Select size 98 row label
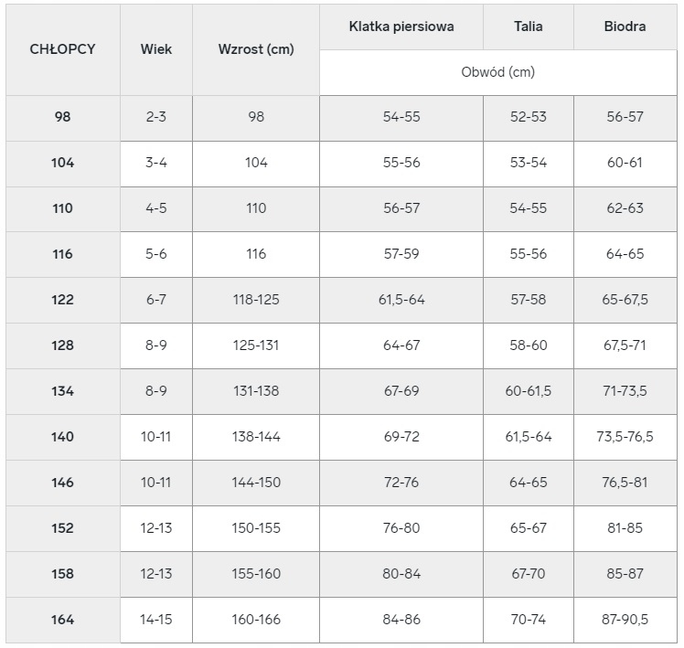Screen dimensions: 684x648 point(62,117)
